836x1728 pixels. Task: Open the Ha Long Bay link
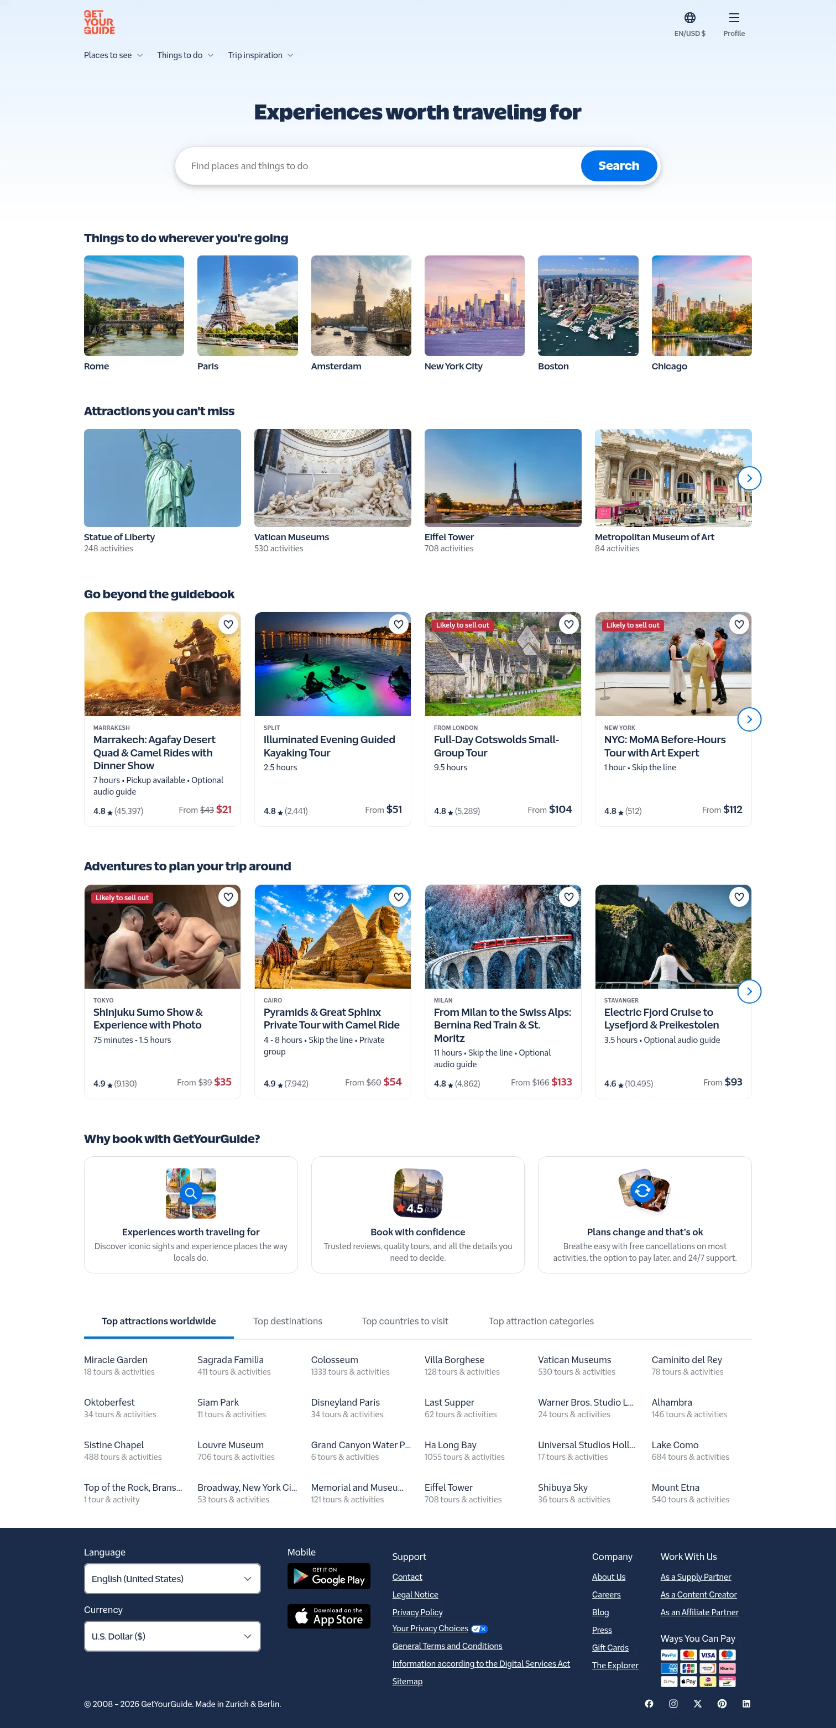coord(450,1445)
